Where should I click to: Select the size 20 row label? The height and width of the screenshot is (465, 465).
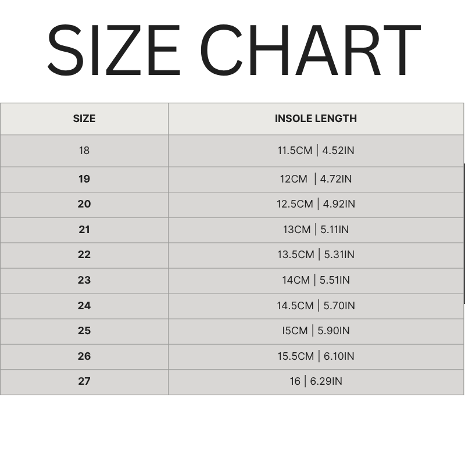click(84, 204)
